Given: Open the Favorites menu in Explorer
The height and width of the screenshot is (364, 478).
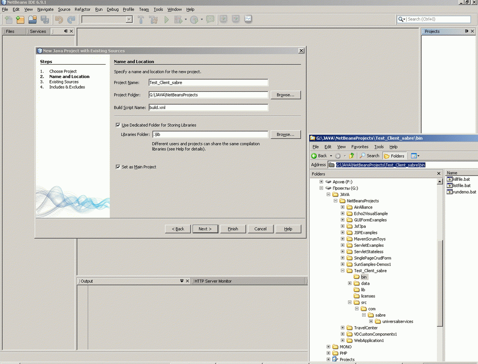Looking at the screenshot, I should (360, 147).
